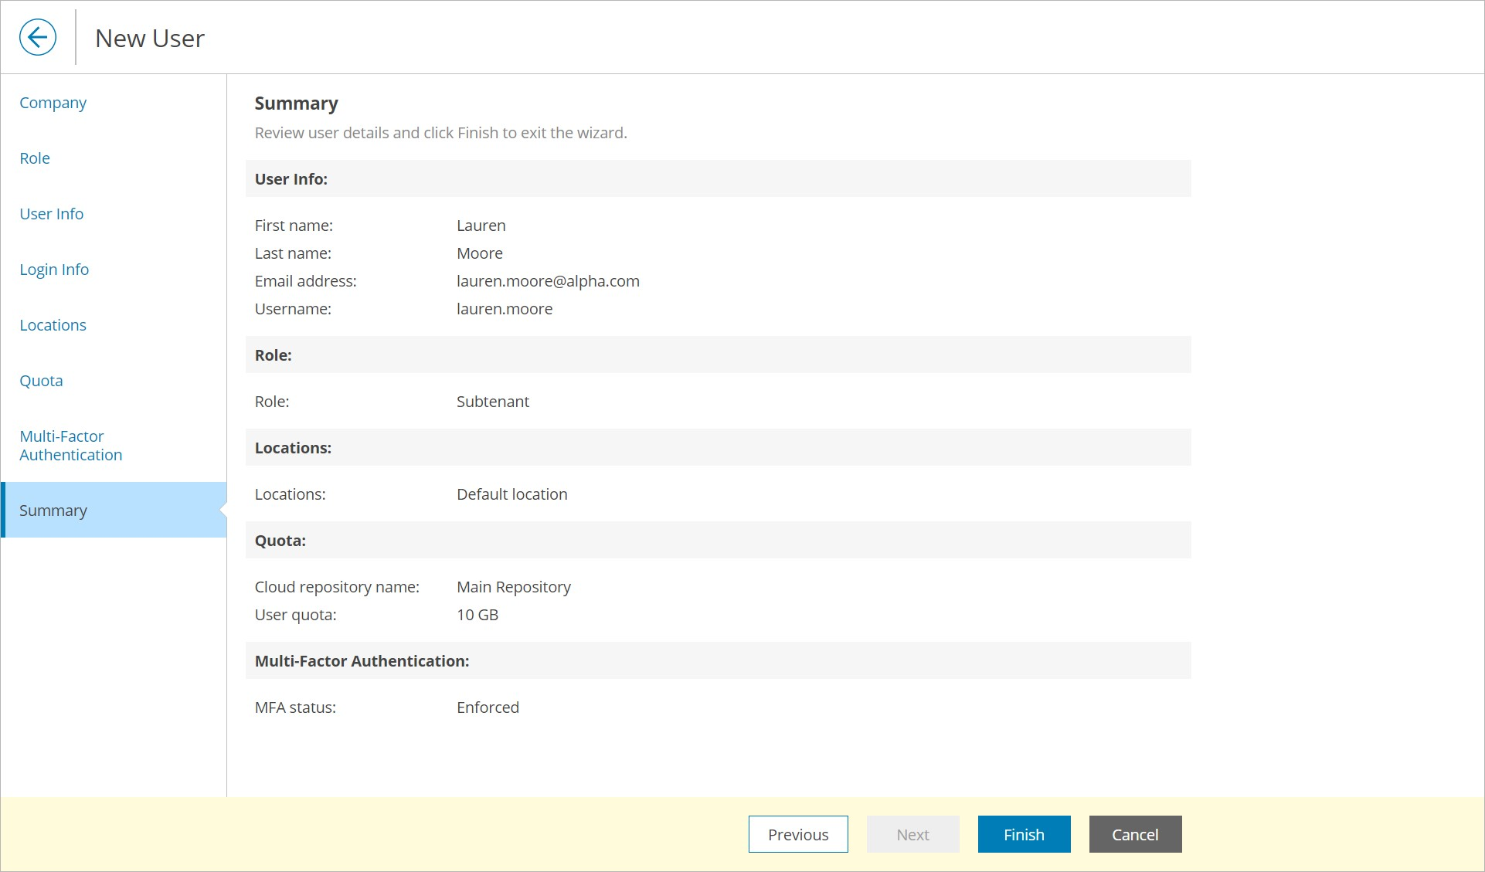The height and width of the screenshot is (872, 1485).
Task: Select the Summary step in sidebar
Action: pyautogui.click(x=53, y=511)
